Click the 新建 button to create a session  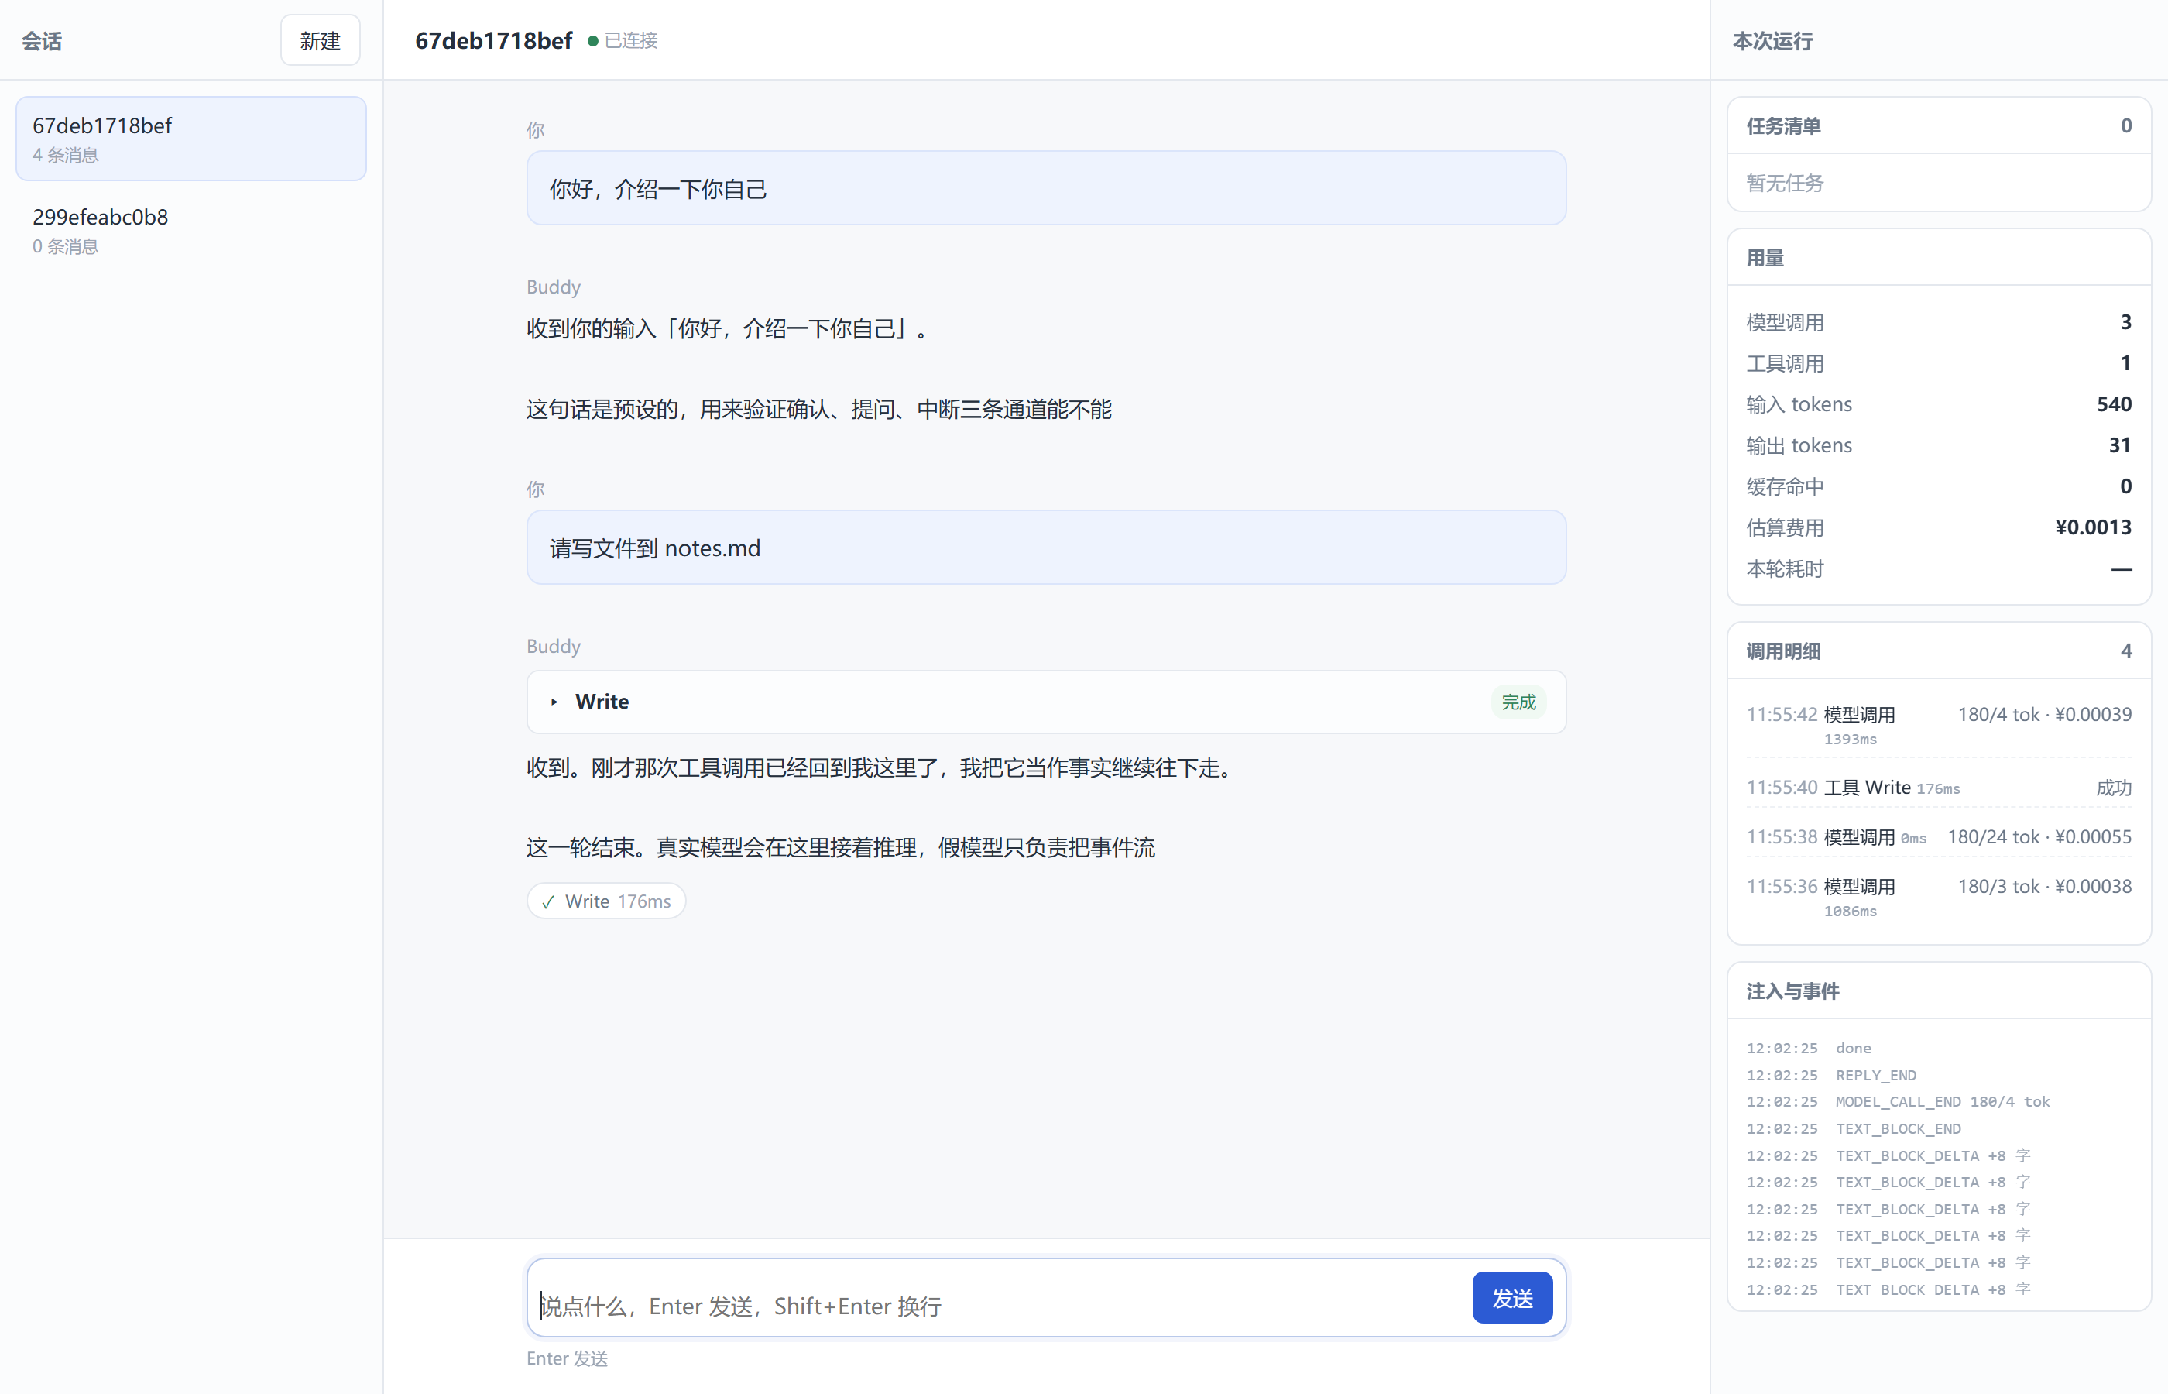coord(321,41)
